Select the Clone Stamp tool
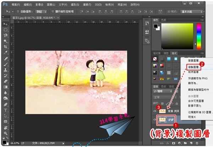This screenshot has height=147, width=213. click(5, 70)
